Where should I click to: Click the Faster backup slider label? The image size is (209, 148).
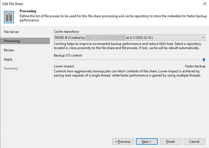(x=195, y=66)
